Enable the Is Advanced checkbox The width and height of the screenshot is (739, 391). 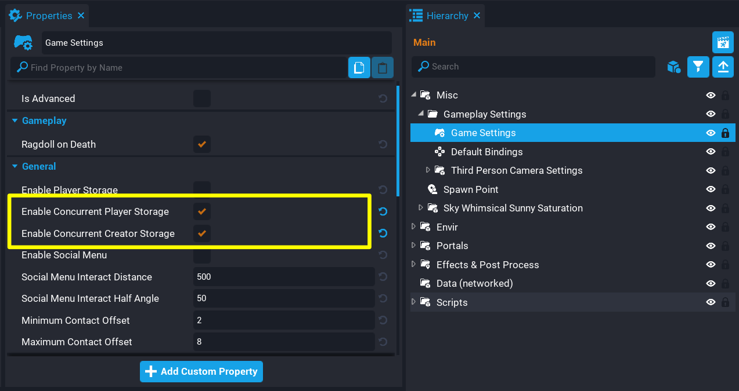[202, 98]
